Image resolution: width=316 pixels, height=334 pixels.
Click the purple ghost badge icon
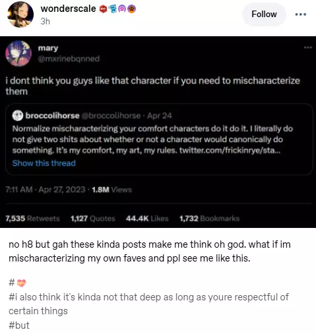tap(123, 9)
